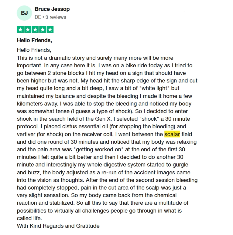Click the third green rating star

pos(35,30)
